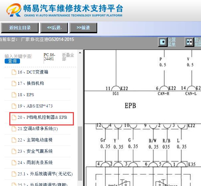Open tree item 17、换挡机构
This screenshot has height=186, width=201.
31,83
